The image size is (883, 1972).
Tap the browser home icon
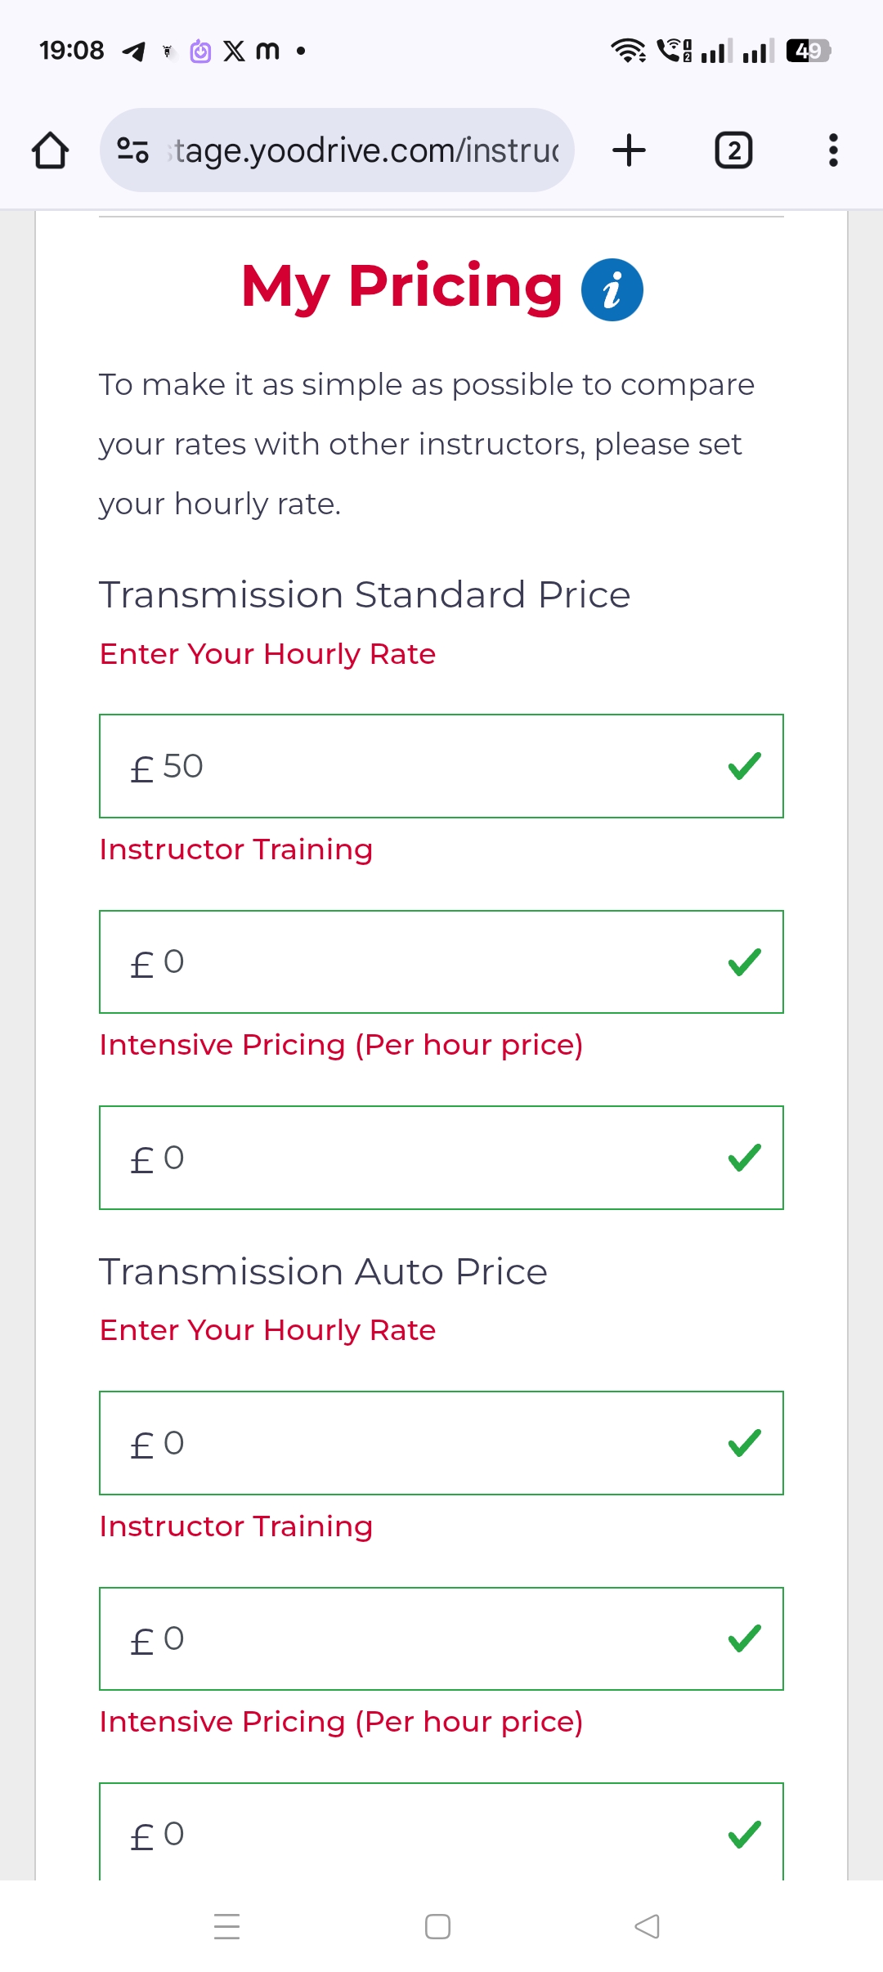[x=50, y=150]
